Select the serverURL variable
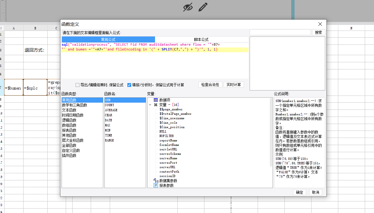Image resolution: width=374 pixels, height=213 pixels. coord(168,167)
